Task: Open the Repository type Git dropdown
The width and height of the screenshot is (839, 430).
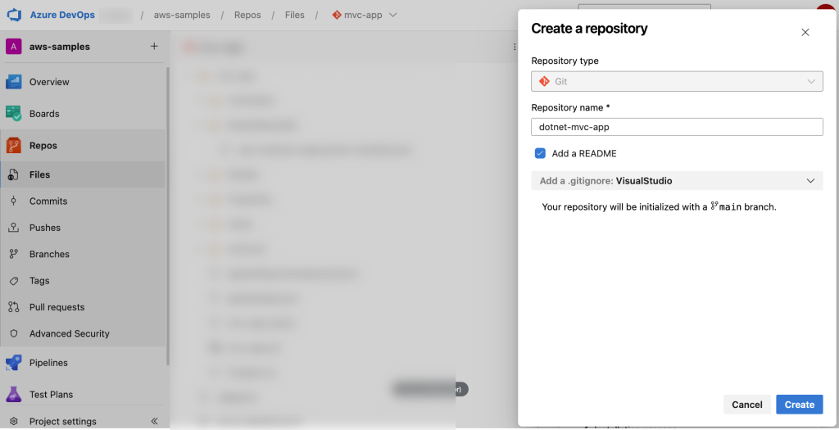Action: pyautogui.click(x=677, y=81)
